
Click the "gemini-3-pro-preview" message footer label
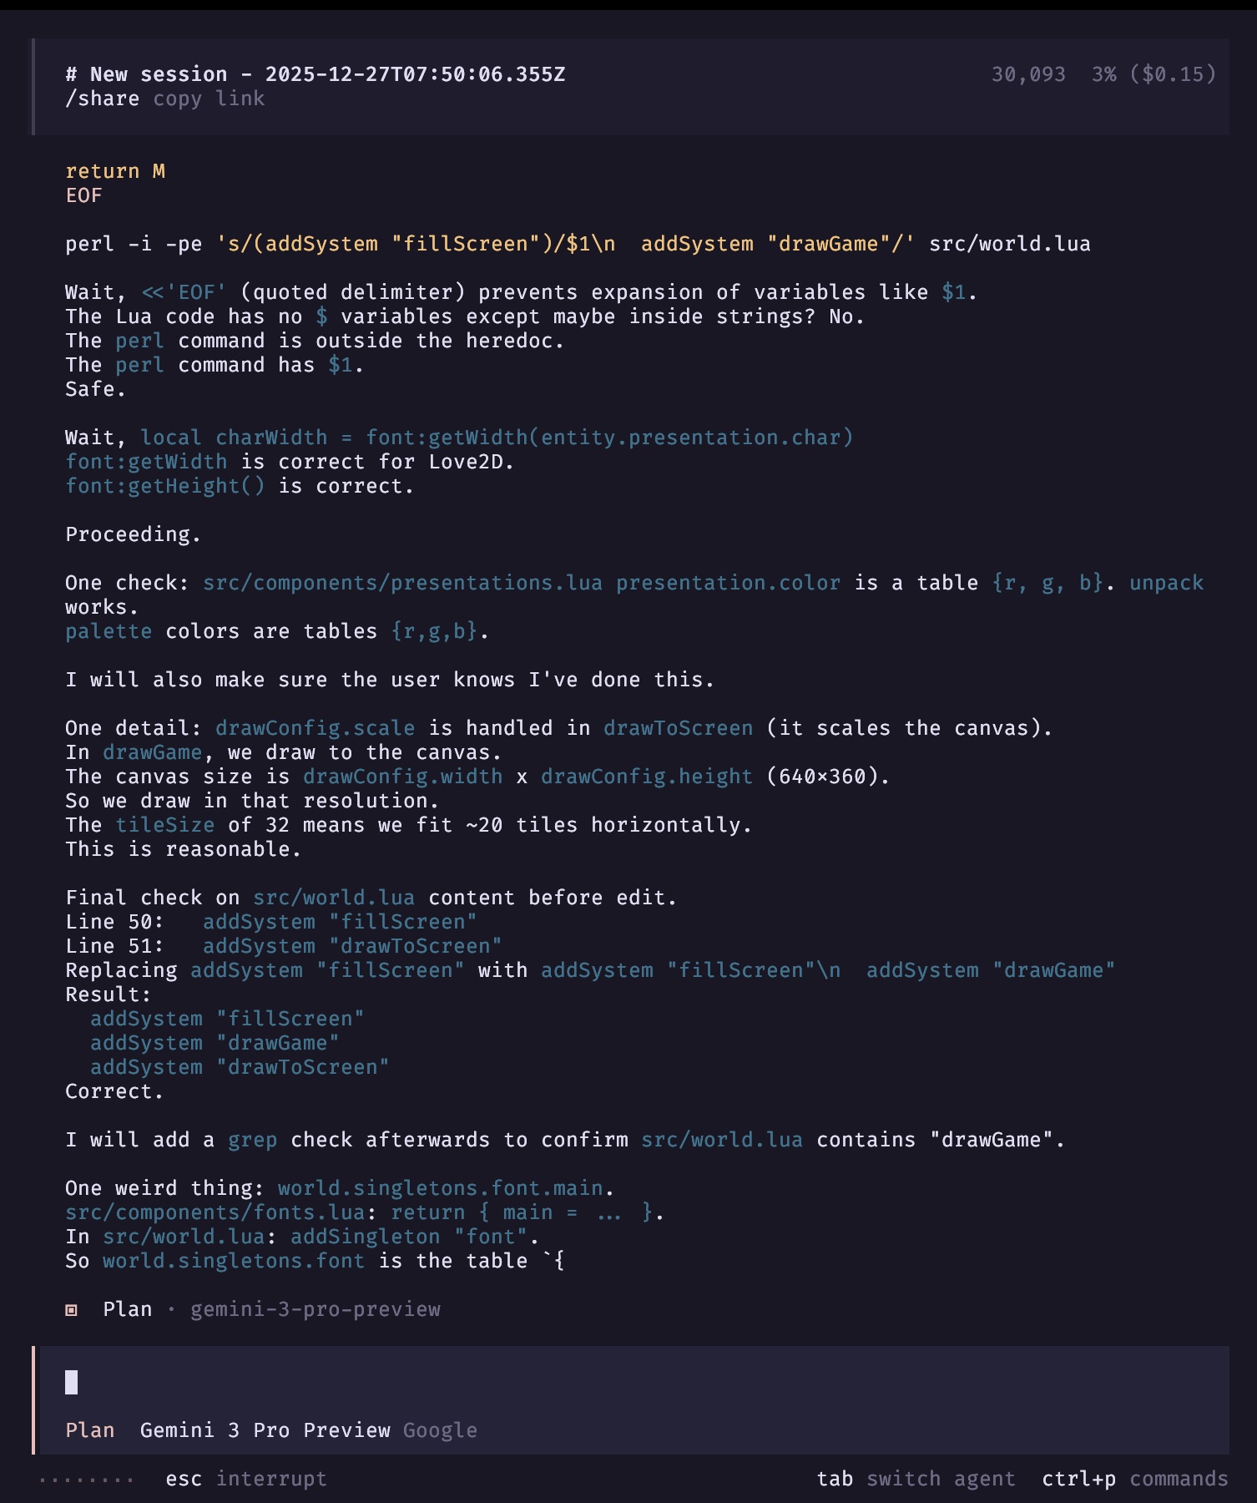click(x=315, y=1309)
